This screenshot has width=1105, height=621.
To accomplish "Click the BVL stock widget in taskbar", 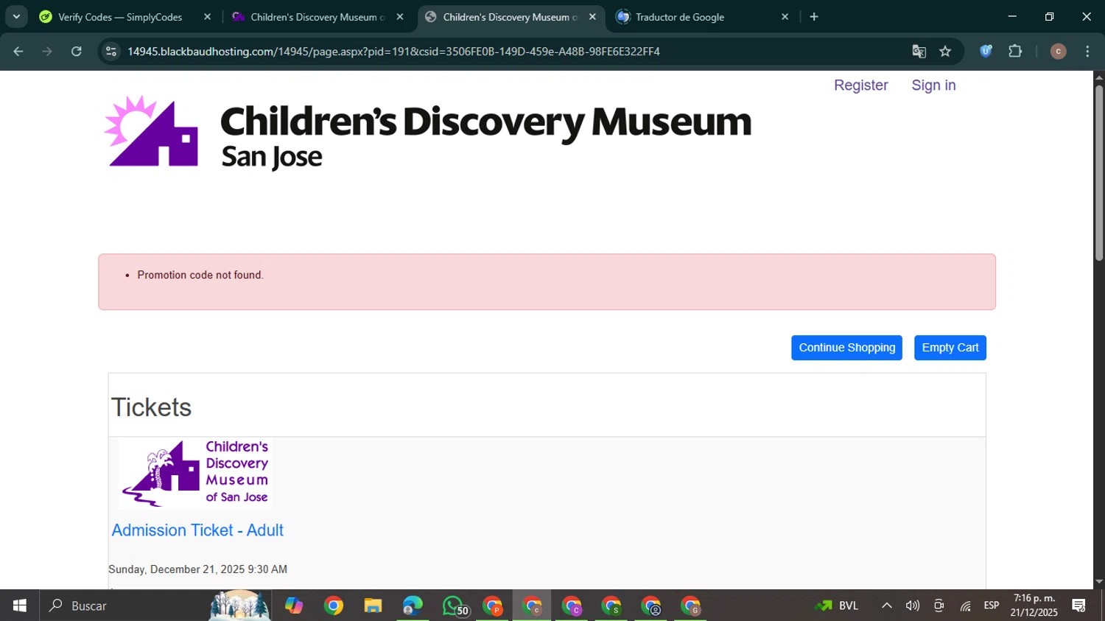I will [x=837, y=606].
